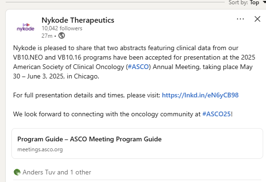The height and width of the screenshot is (182, 266).
Task: Click the globe public visibility icon
Action: (62, 35)
